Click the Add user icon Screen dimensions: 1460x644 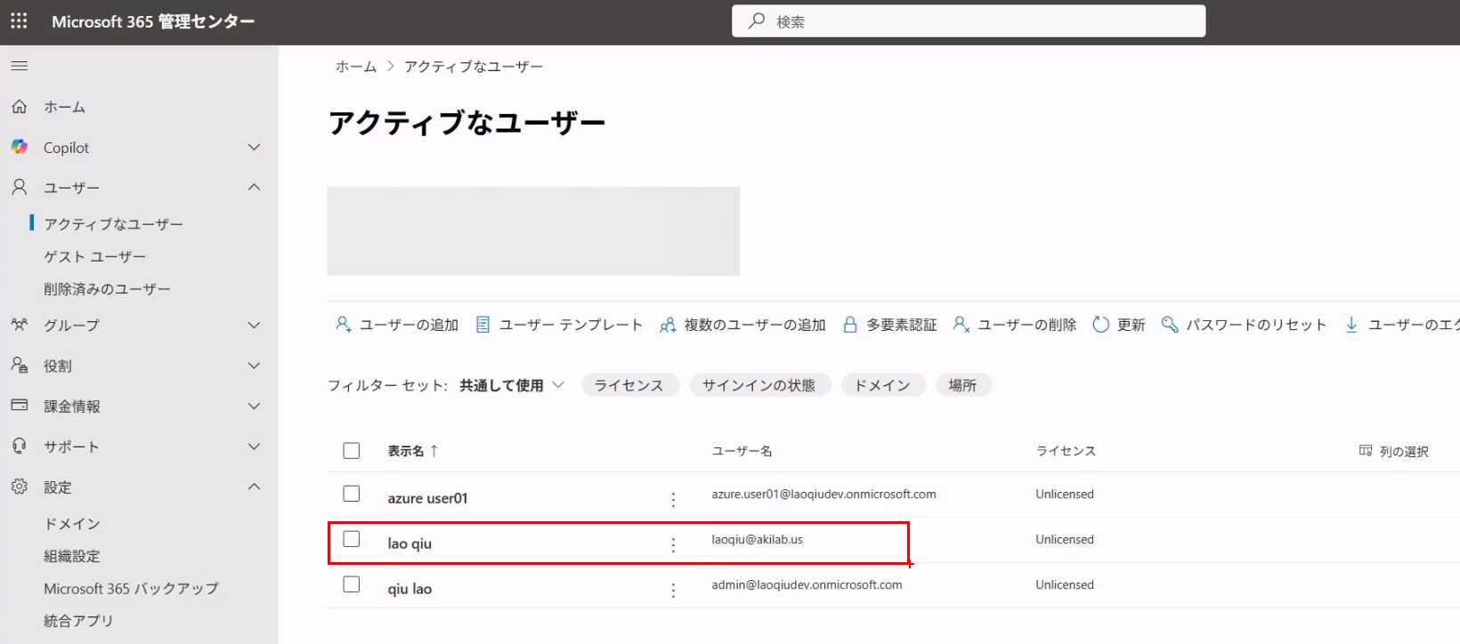click(343, 325)
